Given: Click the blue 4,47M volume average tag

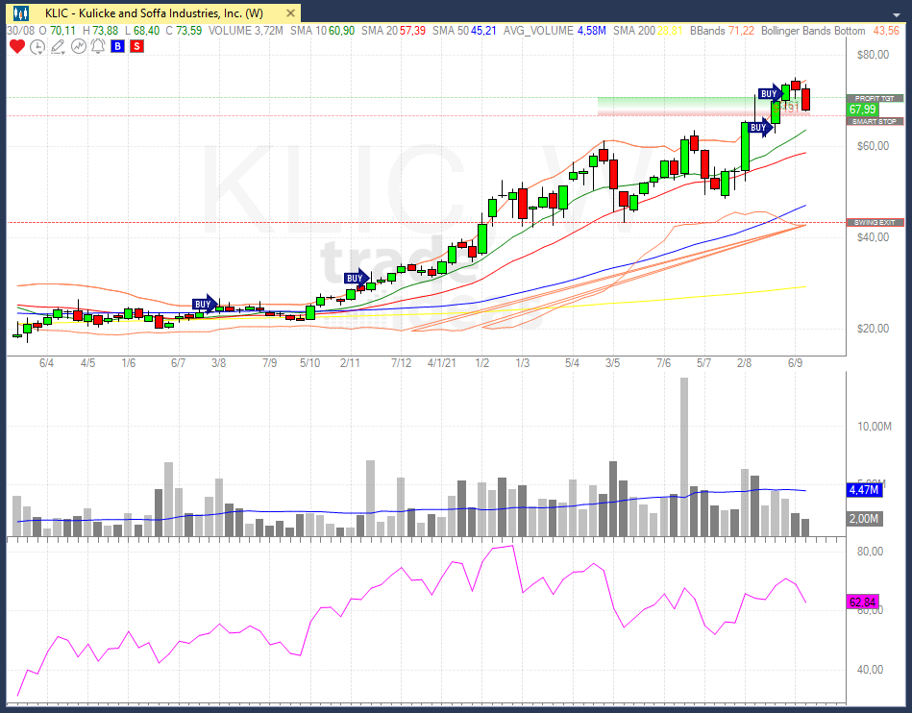Looking at the screenshot, I should 864,490.
